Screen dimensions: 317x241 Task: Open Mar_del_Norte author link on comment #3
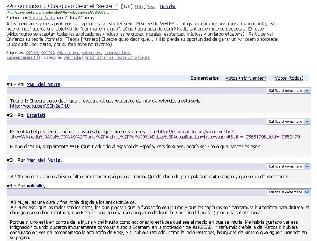(43, 160)
